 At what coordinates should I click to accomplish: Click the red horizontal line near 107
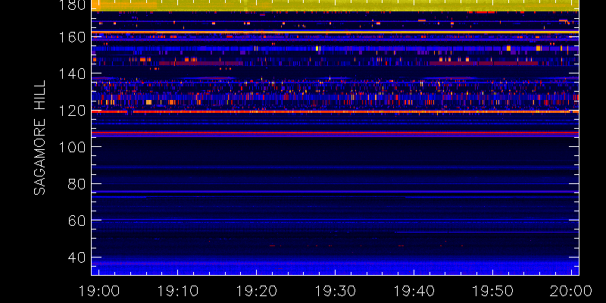(x=335, y=133)
